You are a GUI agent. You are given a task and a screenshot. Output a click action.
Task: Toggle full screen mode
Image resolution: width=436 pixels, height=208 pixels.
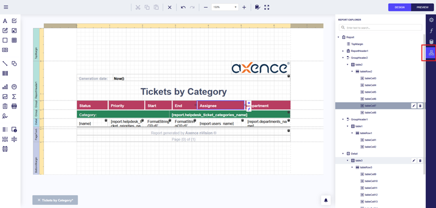(267, 7)
